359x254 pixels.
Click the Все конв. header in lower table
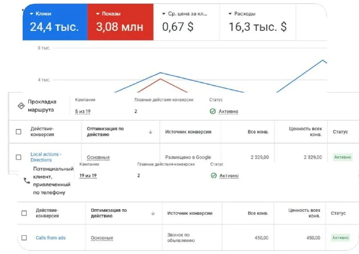[x=258, y=213]
